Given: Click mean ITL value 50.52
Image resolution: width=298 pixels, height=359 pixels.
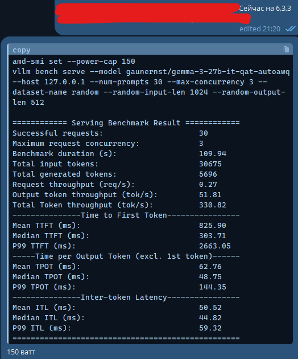Looking at the screenshot, I should click(210, 308).
